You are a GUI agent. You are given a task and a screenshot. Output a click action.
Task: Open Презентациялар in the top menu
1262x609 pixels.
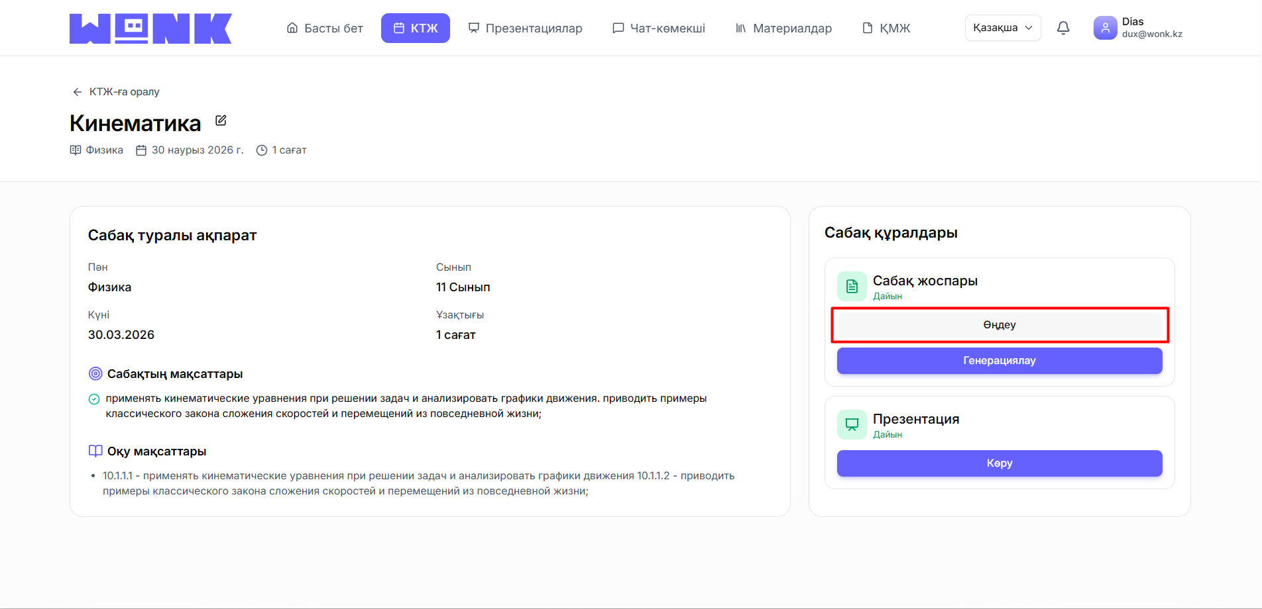point(525,28)
